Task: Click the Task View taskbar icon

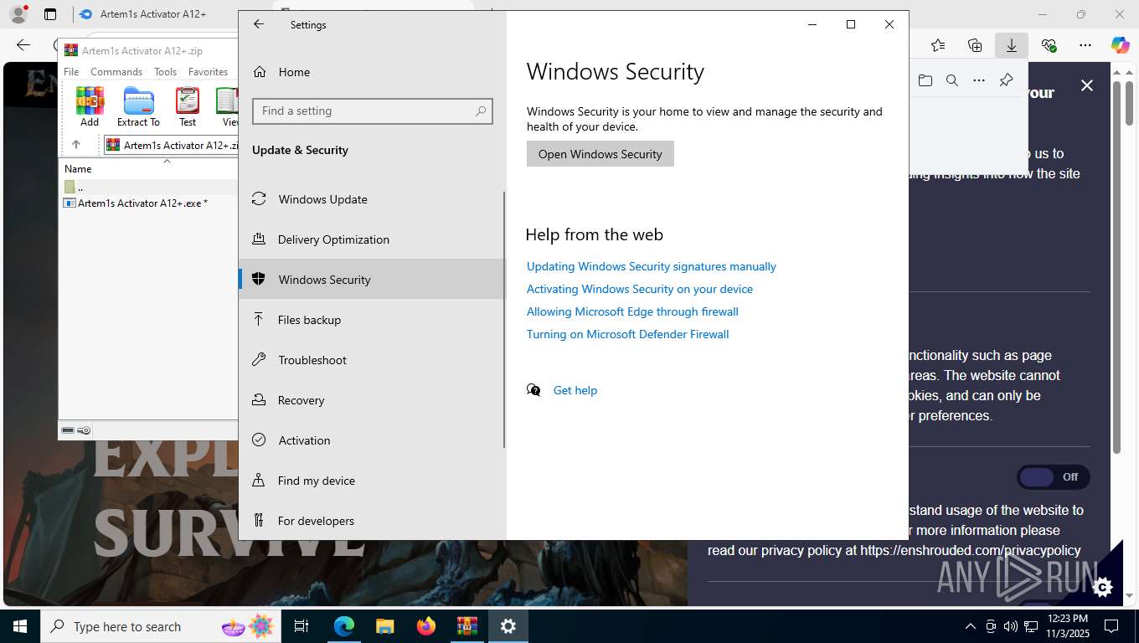Action: tap(301, 626)
